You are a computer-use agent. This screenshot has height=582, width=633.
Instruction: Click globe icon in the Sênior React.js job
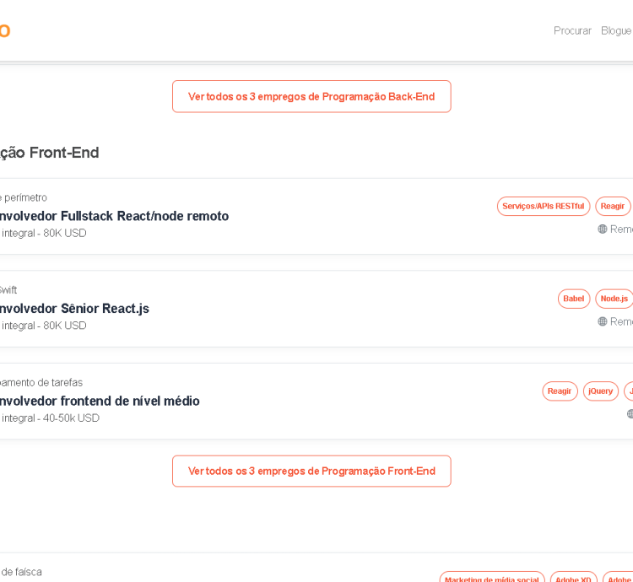[x=603, y=321]
